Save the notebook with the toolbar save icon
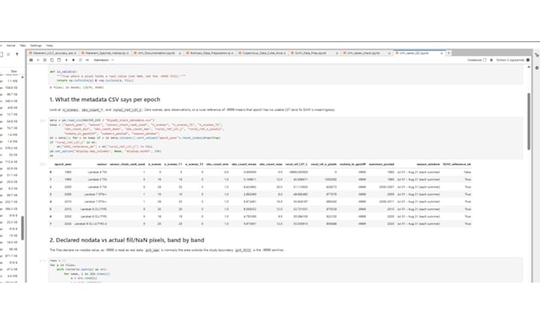This screenshot has height=324, width=540. [x=31, y=60]
